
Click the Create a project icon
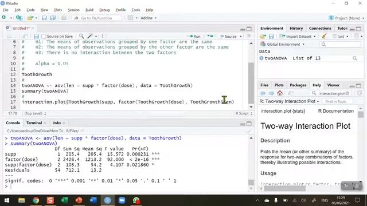[19, 18]
